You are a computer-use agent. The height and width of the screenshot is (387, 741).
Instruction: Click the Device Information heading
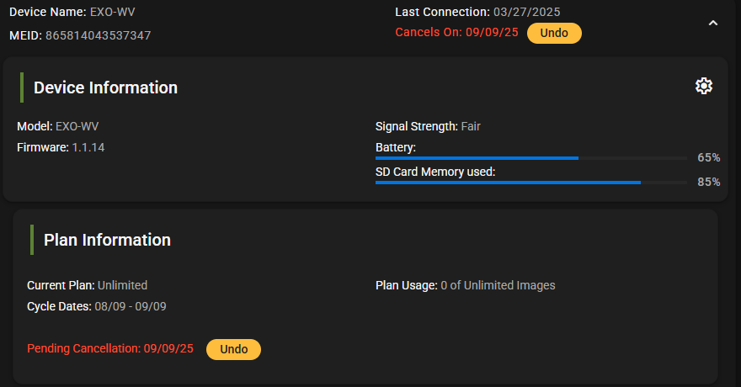tap(105, 87)
